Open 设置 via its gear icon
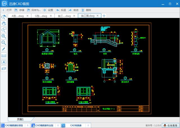This screenshot has height=128, width=180. [x=45, y=10]
